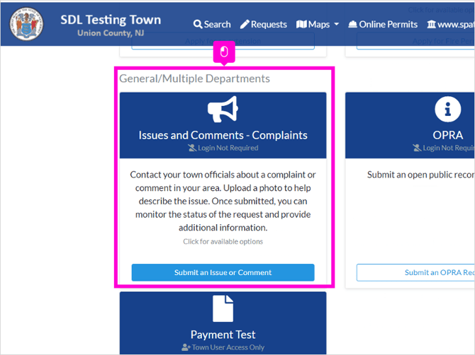The width and height of the screenshot is (475, 355).
Task: Click the hard hat Online Permits icon
Action: 352,25
